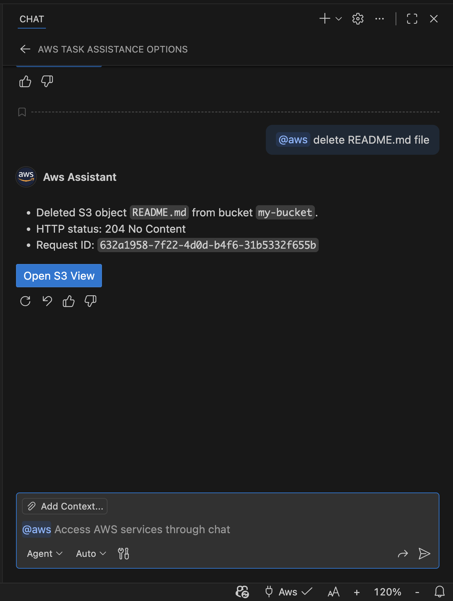Click the 120% zoom level

point(388,592)
